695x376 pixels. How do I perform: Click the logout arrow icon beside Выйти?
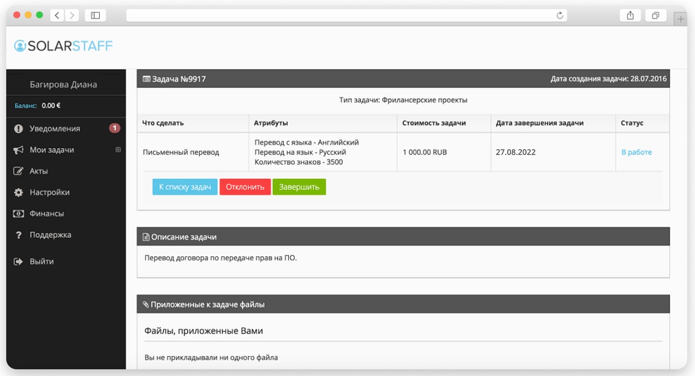coord(19,261)
